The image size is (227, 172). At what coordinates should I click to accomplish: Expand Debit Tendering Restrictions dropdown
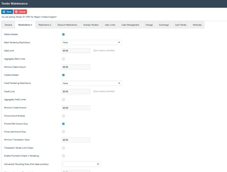coord(91,42)
